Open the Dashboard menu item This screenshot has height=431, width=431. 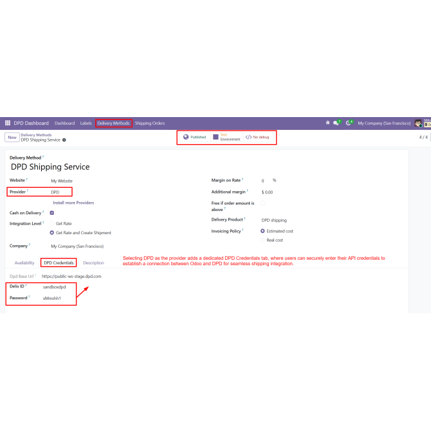pos(64,123)
